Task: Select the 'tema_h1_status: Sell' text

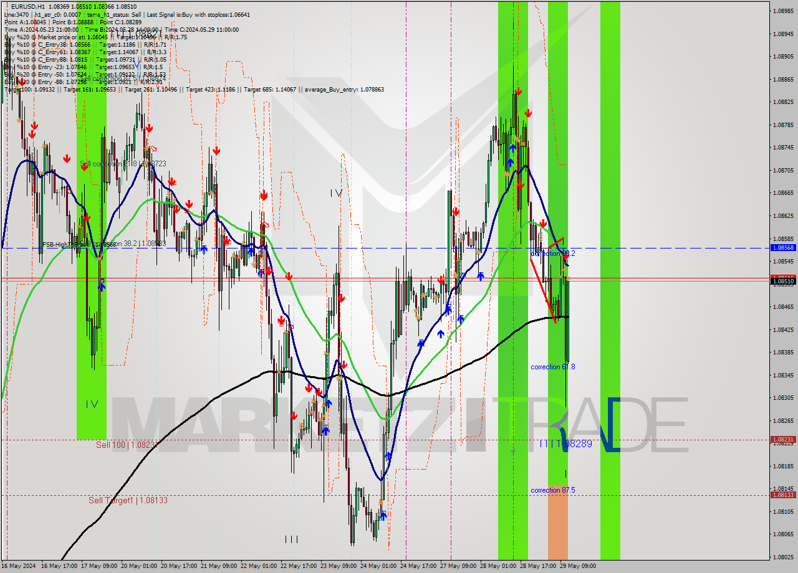Action: pos(113,14)
